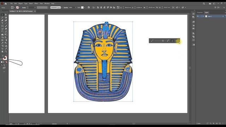Open the zoom level dropdown
Screen dimensions: 226x127
click(16, 124)
